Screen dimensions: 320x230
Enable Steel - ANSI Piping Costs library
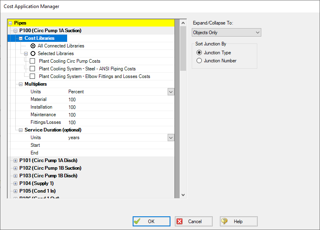[x=33, y=69]
